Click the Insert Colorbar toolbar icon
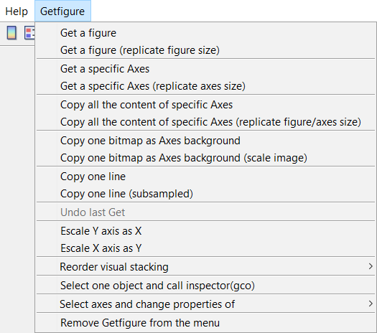Viewport: 377px width, 333px height. tap(11, 33)
